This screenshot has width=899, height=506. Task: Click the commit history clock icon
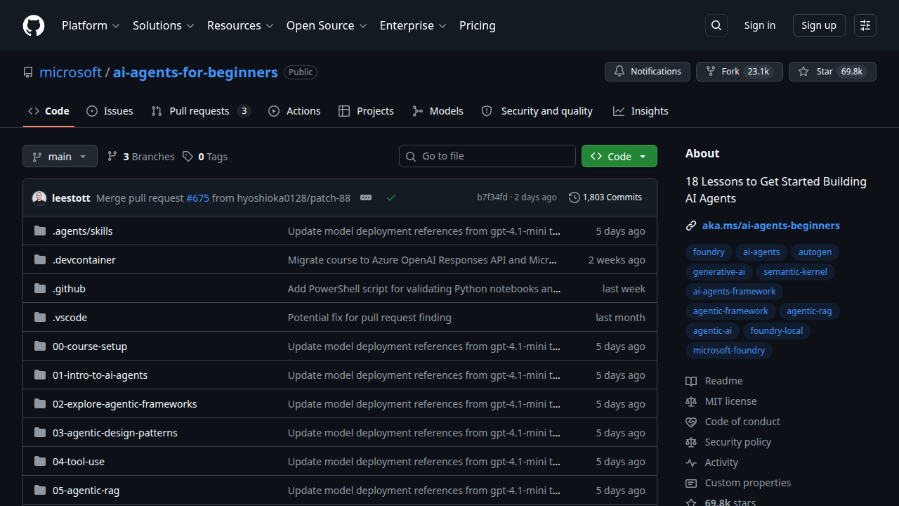click(x=575, y=197)
